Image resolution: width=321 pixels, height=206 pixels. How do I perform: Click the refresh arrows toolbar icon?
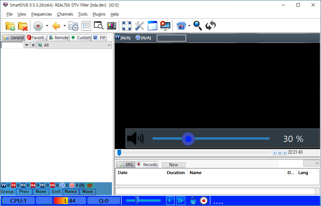[211, 26]
